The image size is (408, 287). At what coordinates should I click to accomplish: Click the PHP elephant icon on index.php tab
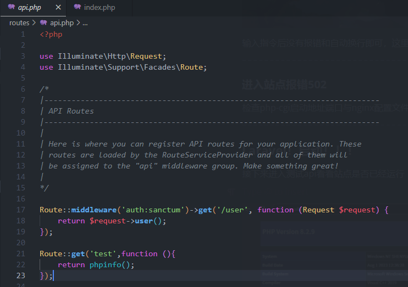click(76, 8)
